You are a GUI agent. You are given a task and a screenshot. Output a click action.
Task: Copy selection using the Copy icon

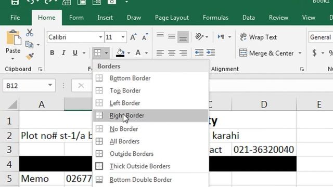click(29, 45)
